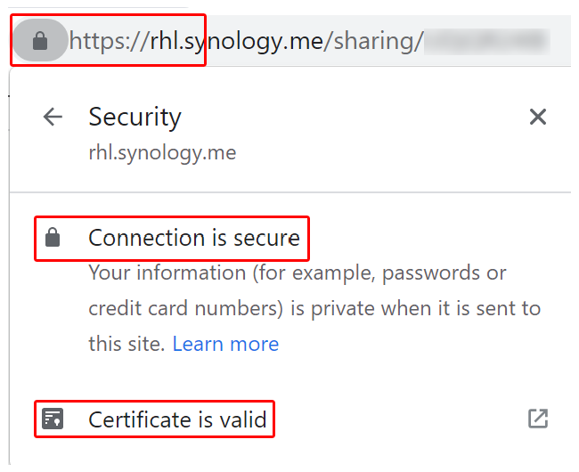
Task: Click the words "this site." before Learn more
Action: click(x=126, y=344)
